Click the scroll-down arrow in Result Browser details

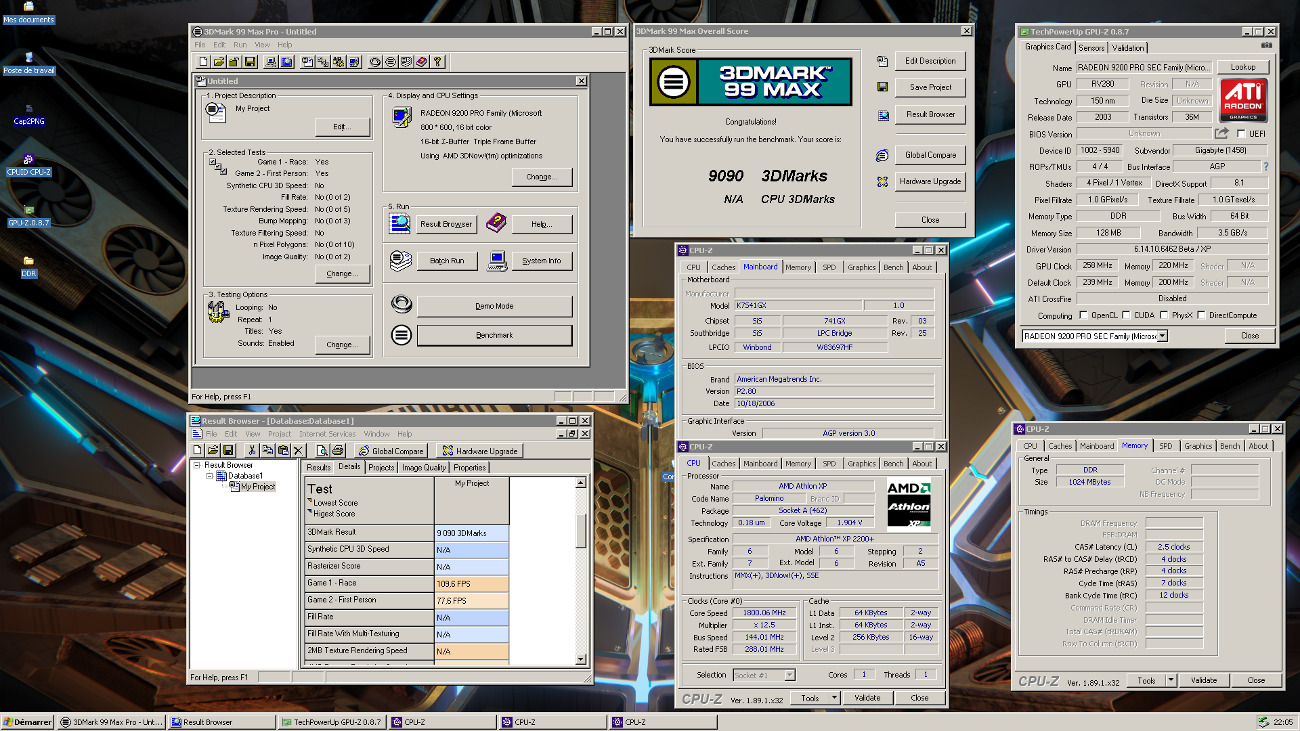581,659
